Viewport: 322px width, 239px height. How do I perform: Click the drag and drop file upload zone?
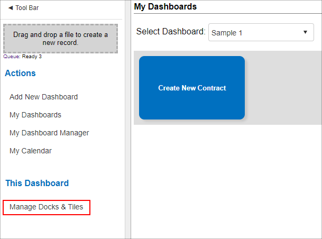(61, 39)
